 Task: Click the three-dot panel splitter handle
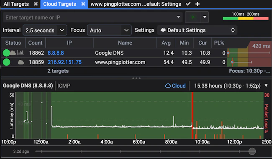pos(136,78)
